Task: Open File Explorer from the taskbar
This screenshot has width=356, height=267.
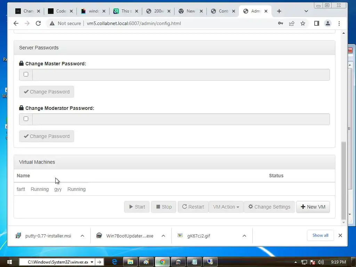Action: (130, 262)
